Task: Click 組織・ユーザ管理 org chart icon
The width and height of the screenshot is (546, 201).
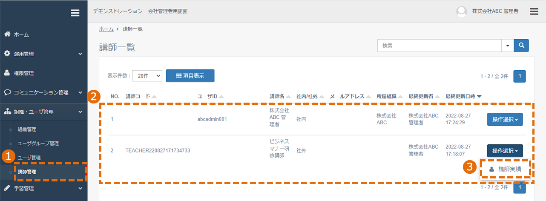Action: point(7,112)
